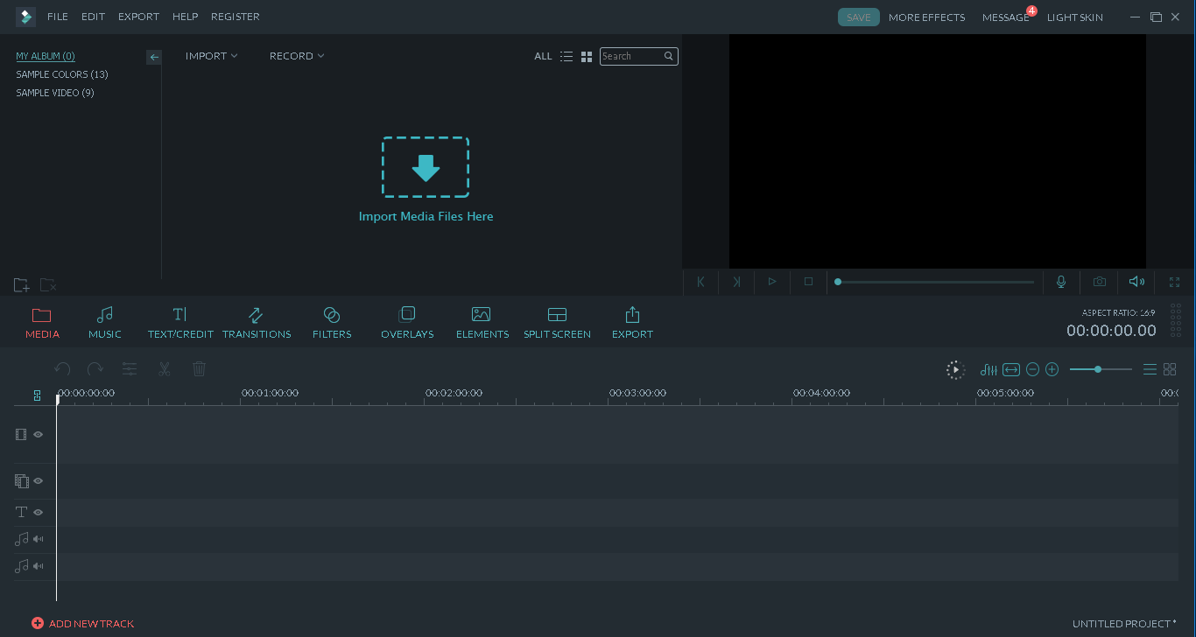Open the ALL media filter
The image size is (1196, 637).
pyautogui.click(x=543, y=56)
